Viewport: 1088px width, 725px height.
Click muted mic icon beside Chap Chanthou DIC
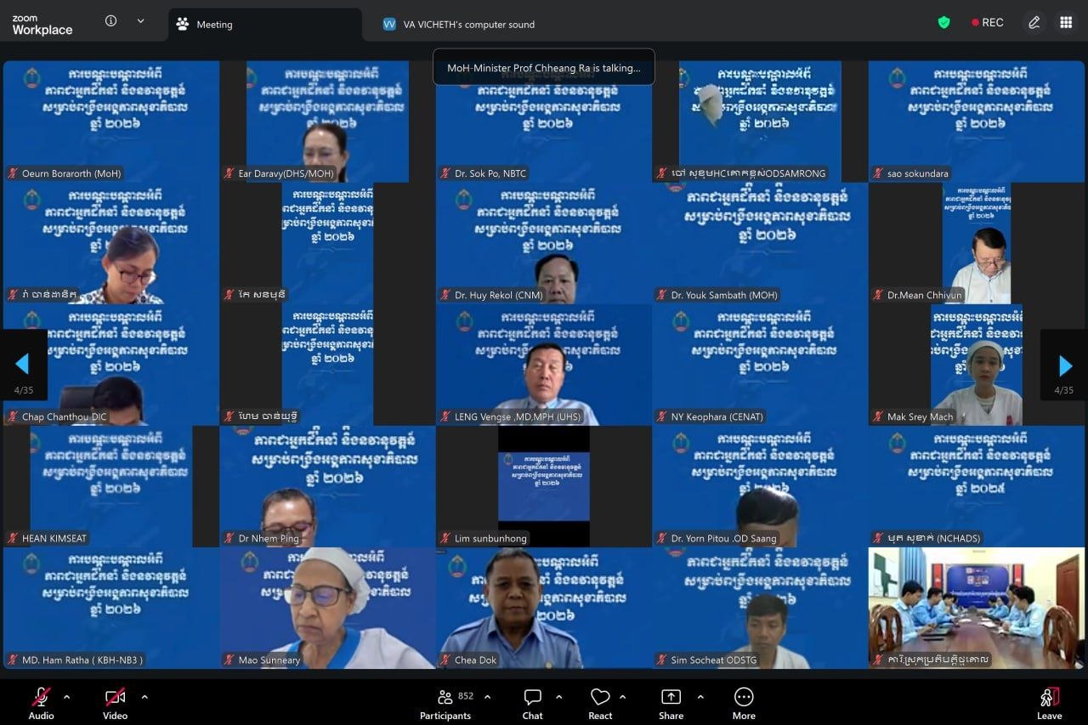(13, 416)
